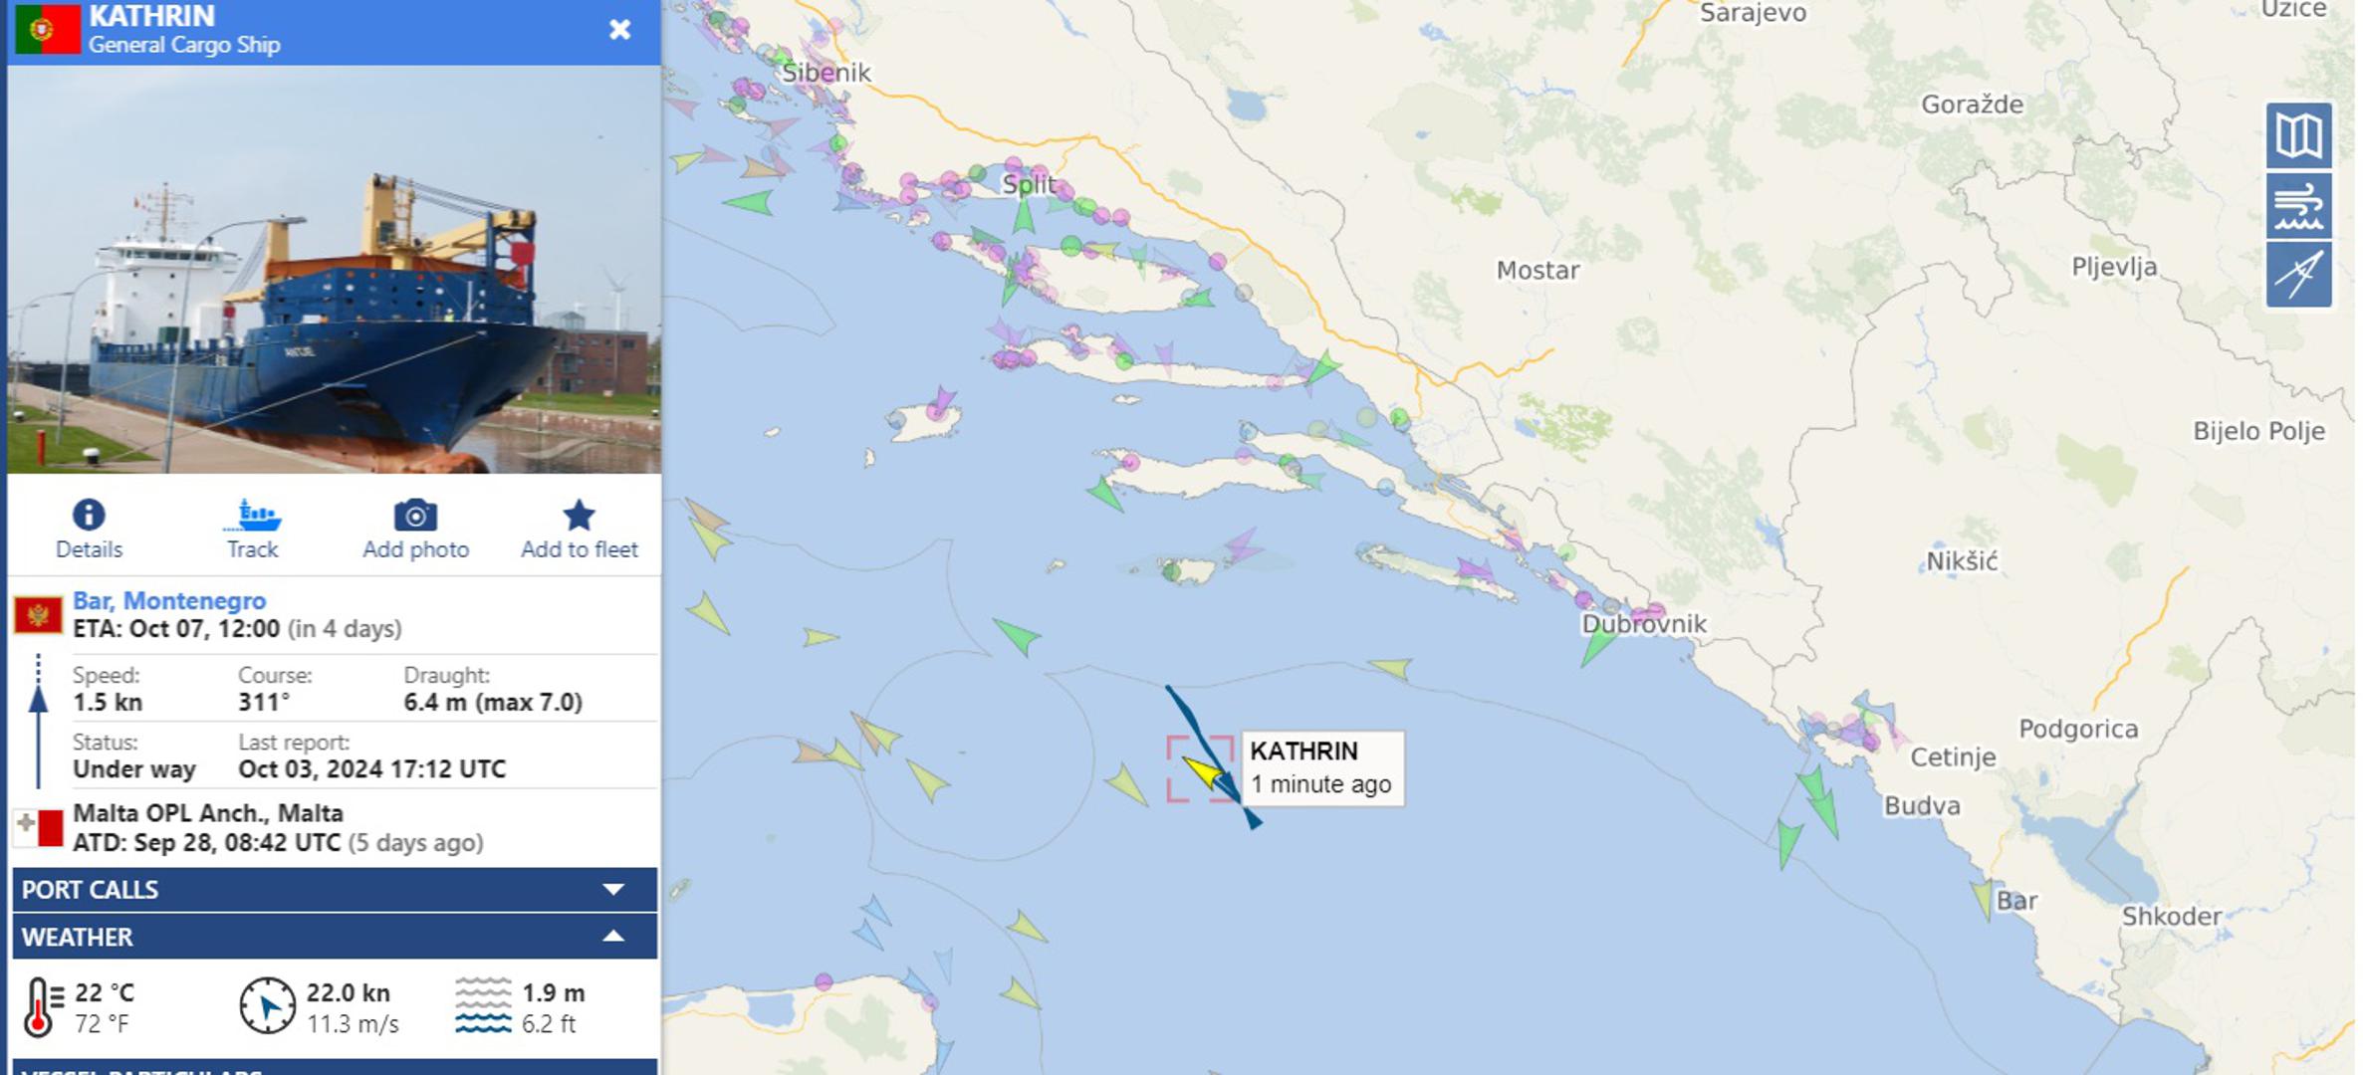2363x1075 pixels.
Task: Collapse the WEATHER section
Action: pos(335,937)
